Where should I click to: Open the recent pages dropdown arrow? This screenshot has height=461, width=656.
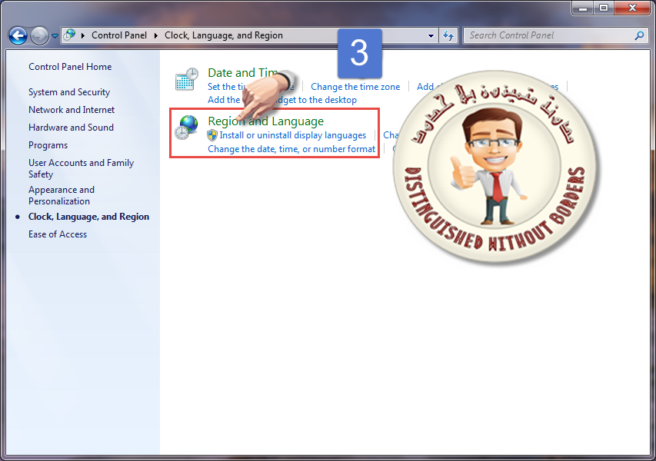pyautogui.click(x=55, y=36)
